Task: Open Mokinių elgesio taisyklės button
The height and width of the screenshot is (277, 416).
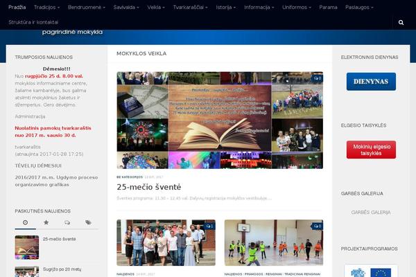Action: [371, 150]
